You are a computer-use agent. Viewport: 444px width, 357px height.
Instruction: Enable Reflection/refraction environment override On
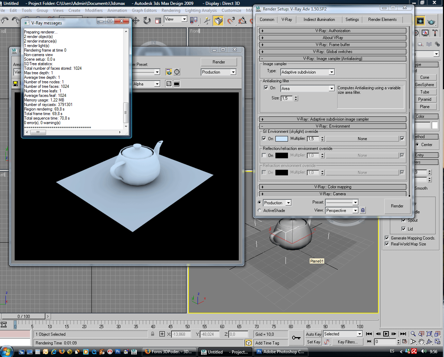tap(264, 155)
